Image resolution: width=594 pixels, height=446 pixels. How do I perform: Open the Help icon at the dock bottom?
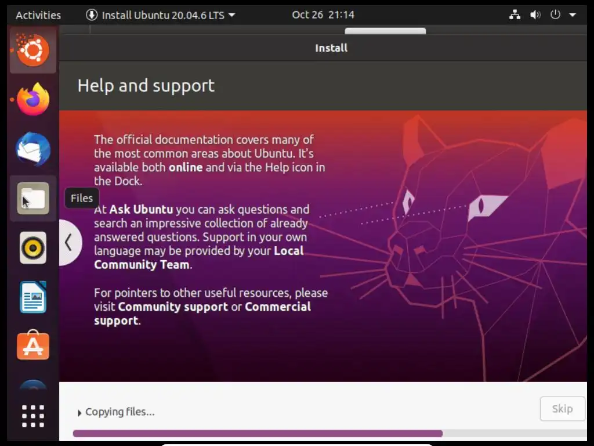click(x=33, y=385)
